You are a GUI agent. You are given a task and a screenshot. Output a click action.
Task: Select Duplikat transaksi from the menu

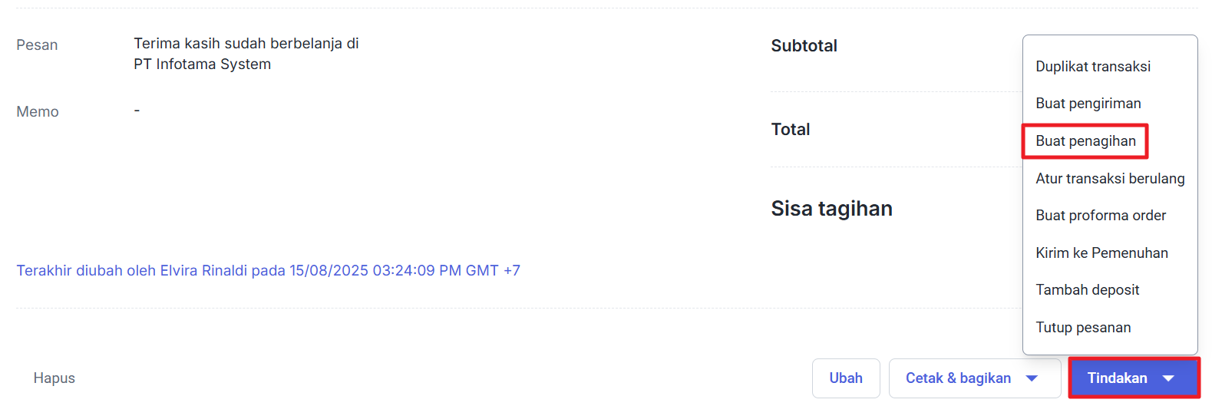(1093, 67)
